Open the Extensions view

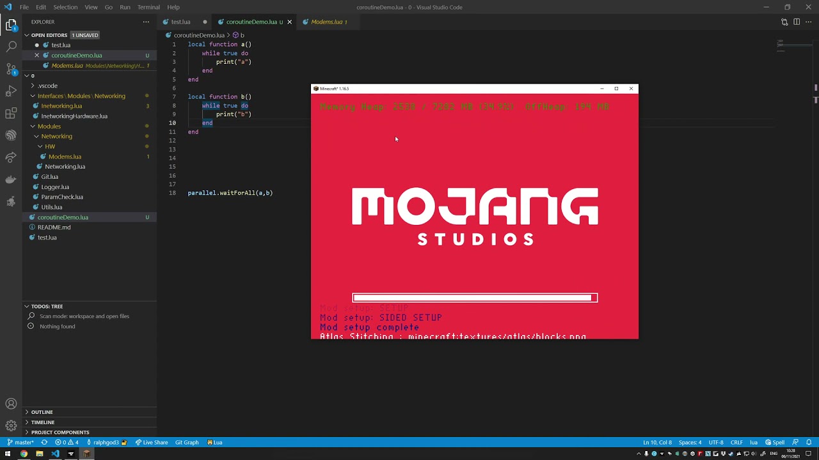(11, 113)
